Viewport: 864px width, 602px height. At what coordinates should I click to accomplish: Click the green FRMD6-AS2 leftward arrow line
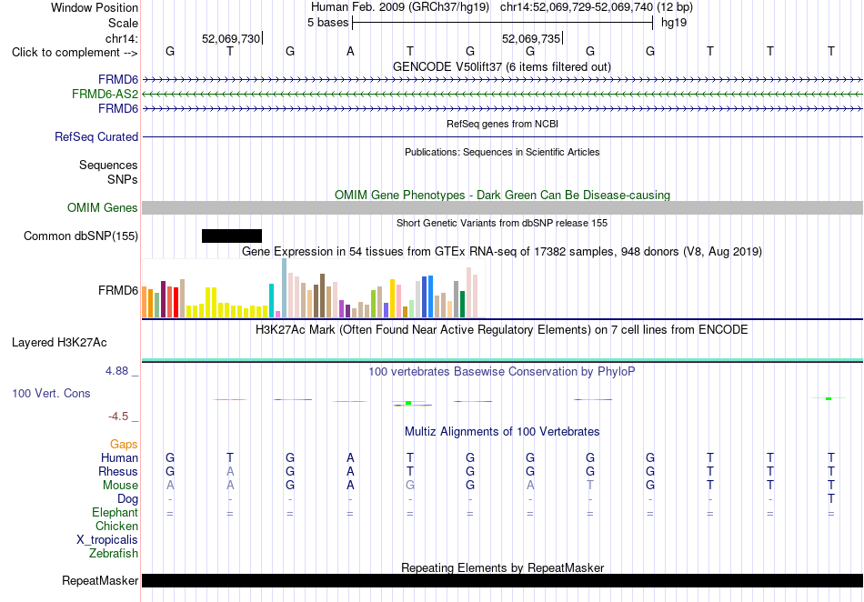pyautogui.click(x=502, y=95)
